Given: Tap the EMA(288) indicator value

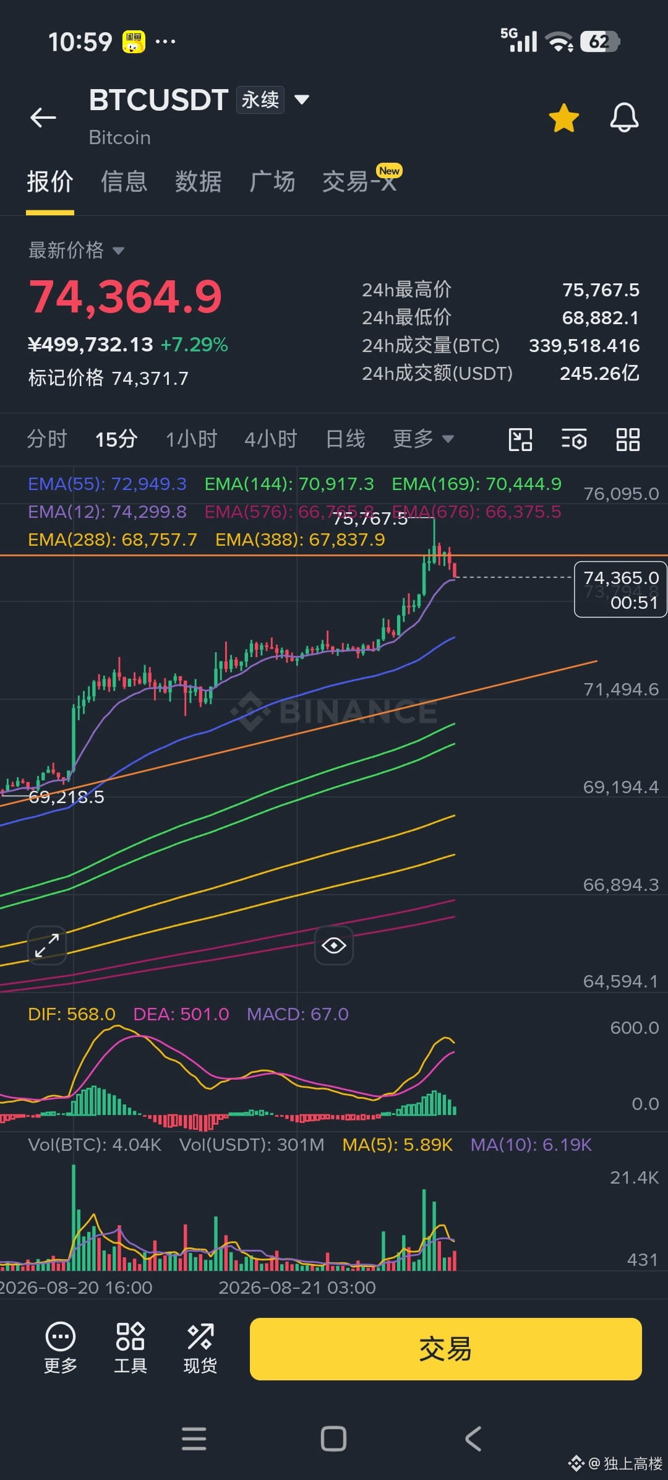Looking at the screenshot, I should point(113,540).
